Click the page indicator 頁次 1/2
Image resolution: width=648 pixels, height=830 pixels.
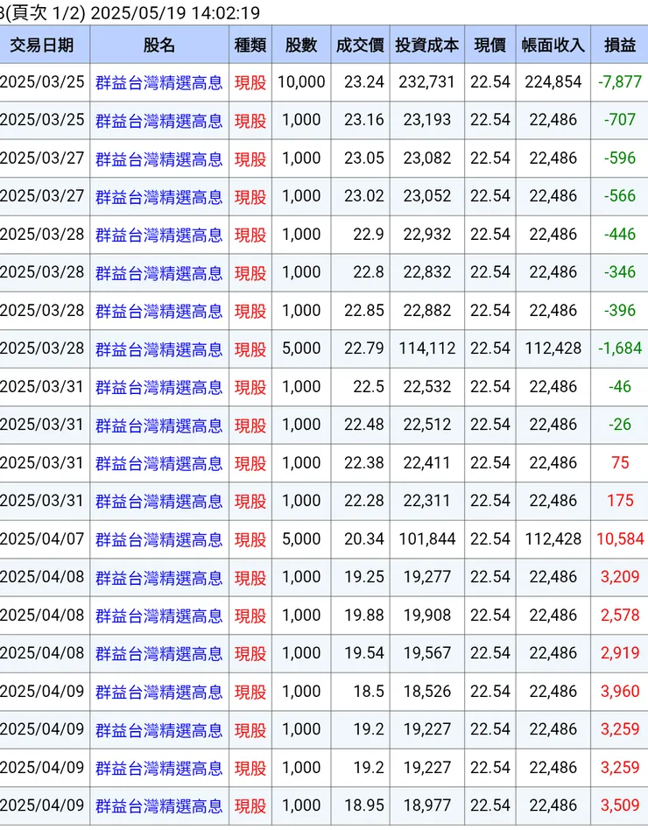point(45,13)
